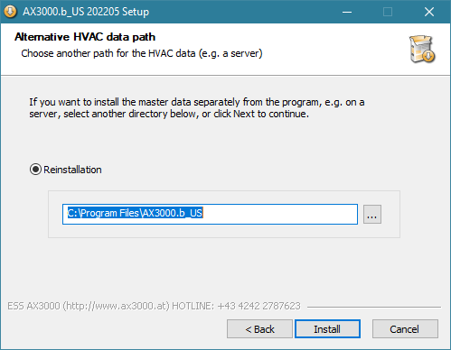Start installation with the Install button

pos(327,329)
